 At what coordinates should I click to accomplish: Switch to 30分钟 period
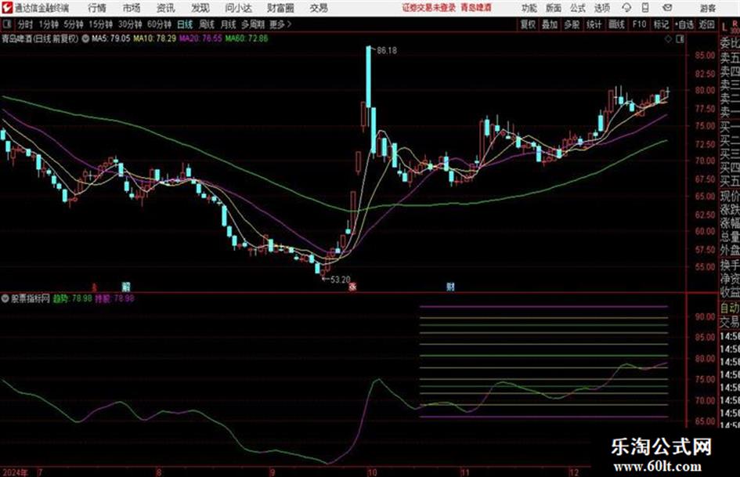[x=130, y=24]
